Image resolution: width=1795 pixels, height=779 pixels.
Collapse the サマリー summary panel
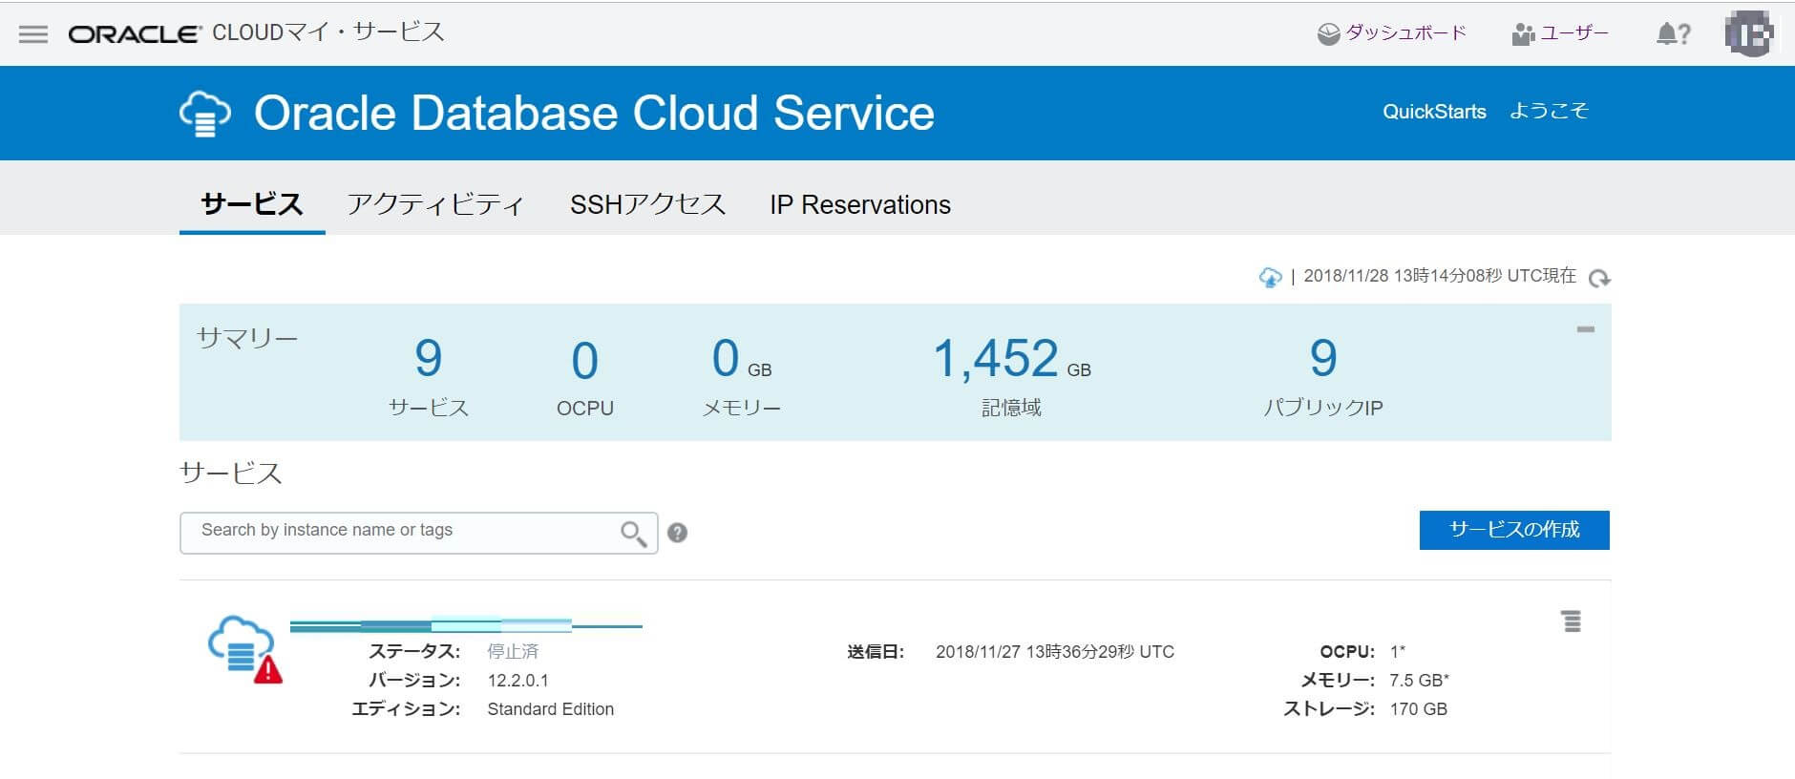(x=1586, y=329)
